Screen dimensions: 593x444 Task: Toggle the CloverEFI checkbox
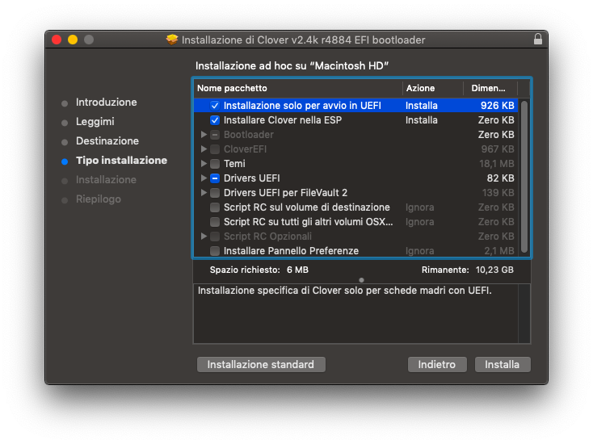(x=215, y=149)
